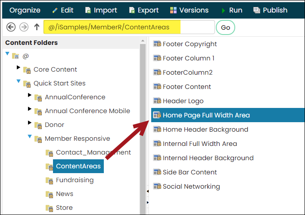Select the Home Header Background item

205,130
